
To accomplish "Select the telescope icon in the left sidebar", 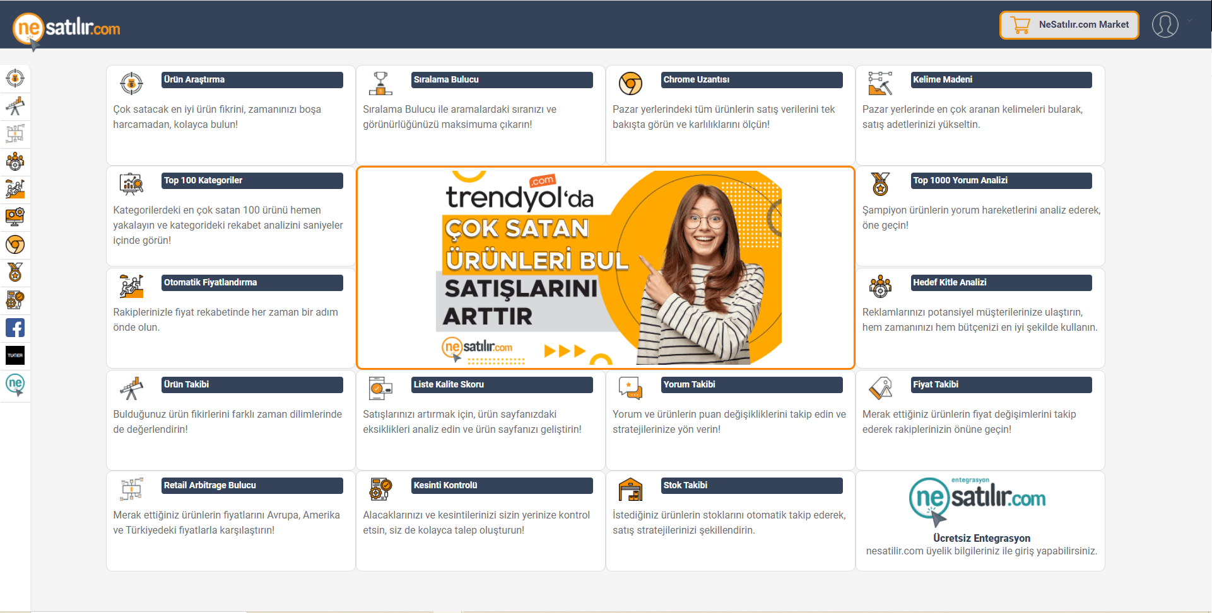I will pyautogui.click(x=15, y=106).
